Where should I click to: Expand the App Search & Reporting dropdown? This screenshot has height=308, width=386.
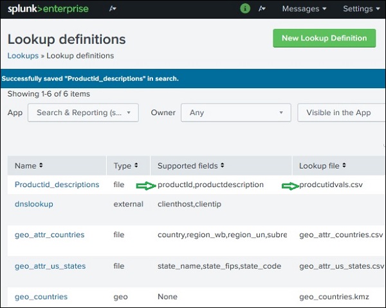click(83, 113)
